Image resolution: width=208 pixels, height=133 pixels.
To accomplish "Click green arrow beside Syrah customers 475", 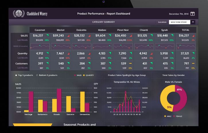I will point(172,63).
